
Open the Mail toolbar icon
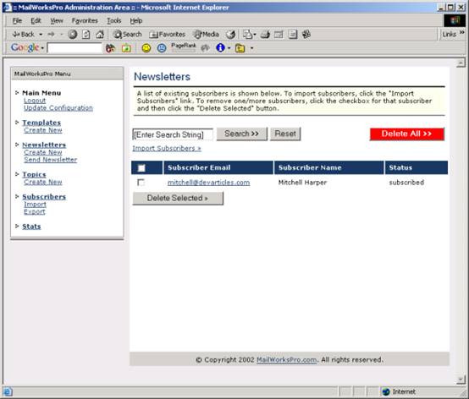point(249,35)
